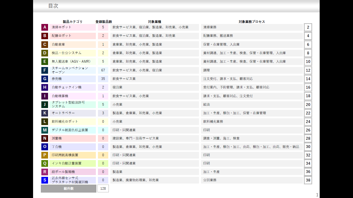Click the letter O category badge
Image resolution: width=353 pixels, height=198 pixels.
[45, 147]
